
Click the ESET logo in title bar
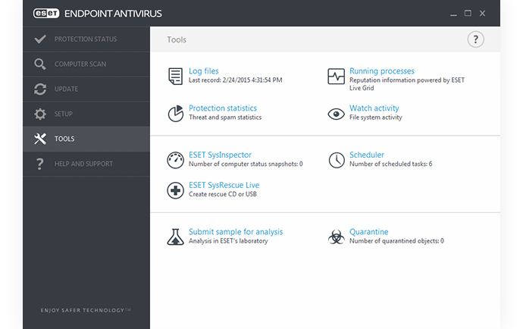pyautogui.click(x=46, y=14)
